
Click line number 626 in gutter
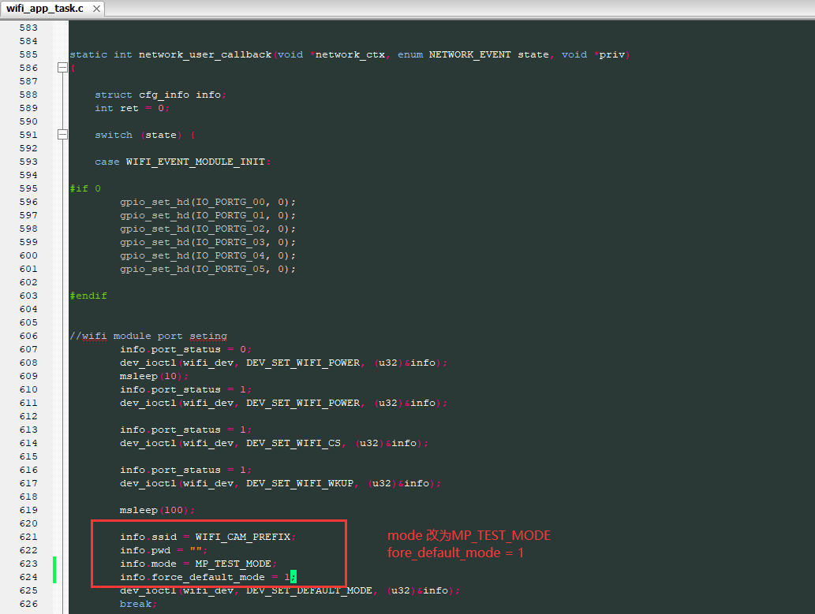pos(28,604)
